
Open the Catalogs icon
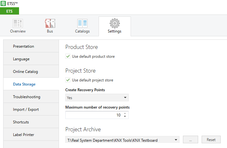pyautogui.click(x=82, y=23)
